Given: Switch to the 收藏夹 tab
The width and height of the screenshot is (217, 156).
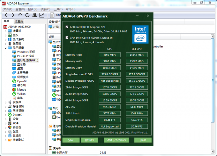Looking at the screenshot, I should pos(19,21).
